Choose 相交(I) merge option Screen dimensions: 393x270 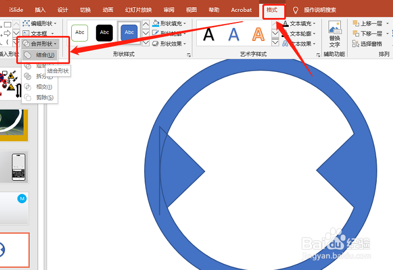tap(40, 87)
